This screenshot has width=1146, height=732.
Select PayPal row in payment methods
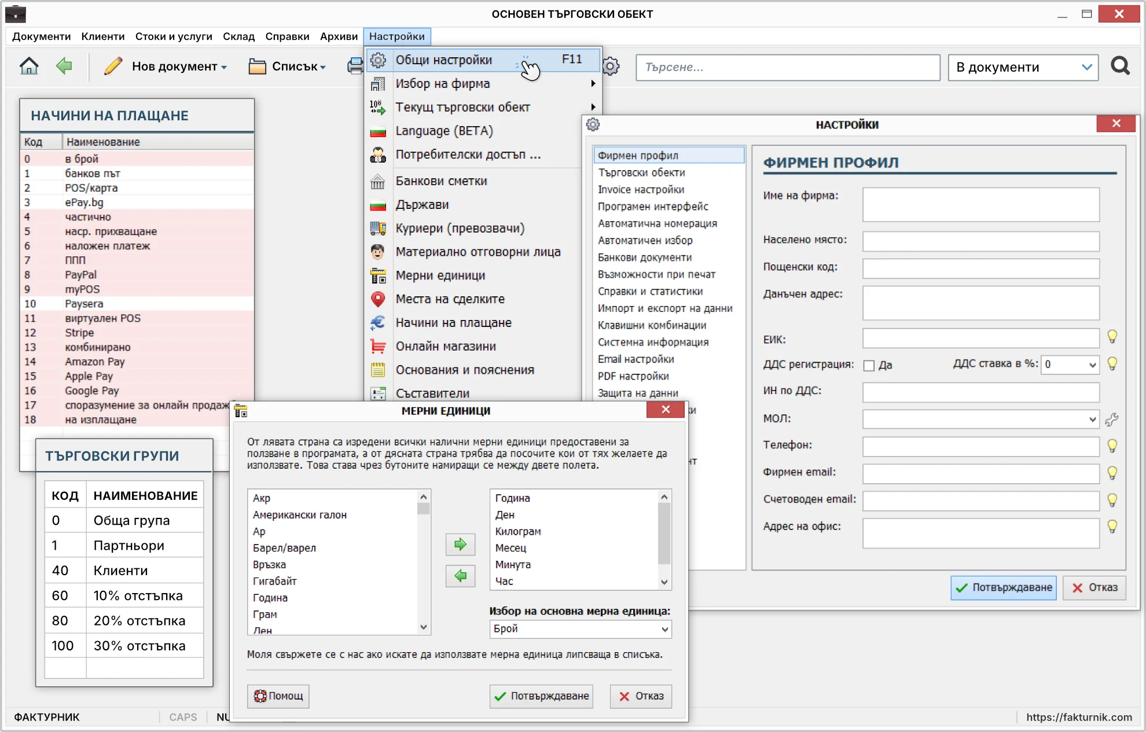(x=138, y=275)
